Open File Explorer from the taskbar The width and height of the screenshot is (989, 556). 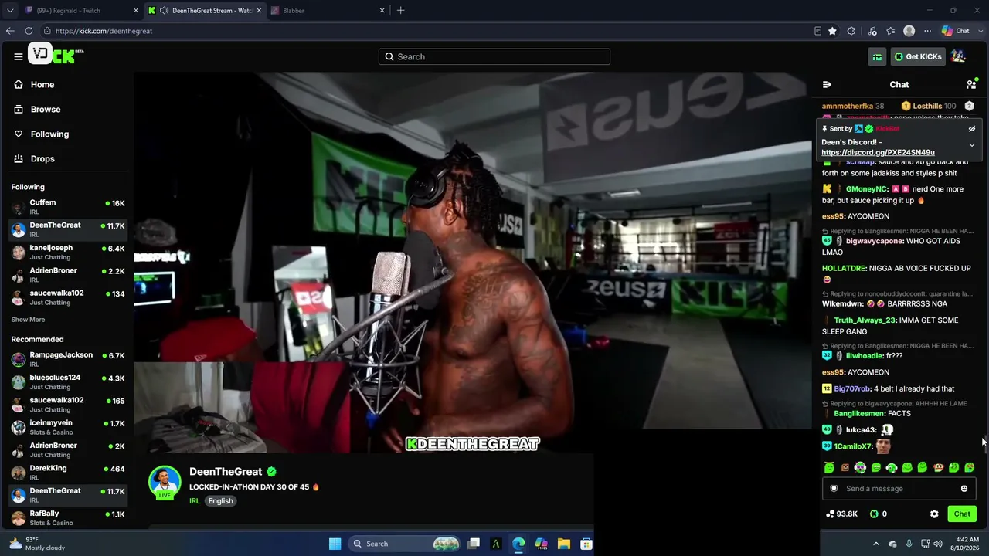pyautogui.click(x=564, y=544)
